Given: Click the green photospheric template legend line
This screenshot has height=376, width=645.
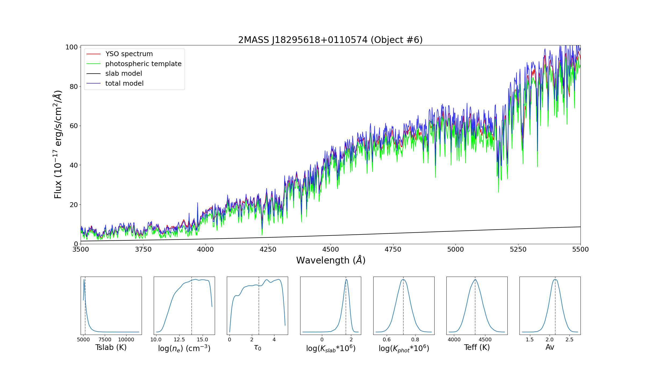Looking at the screenshot, I should [94, 64].
